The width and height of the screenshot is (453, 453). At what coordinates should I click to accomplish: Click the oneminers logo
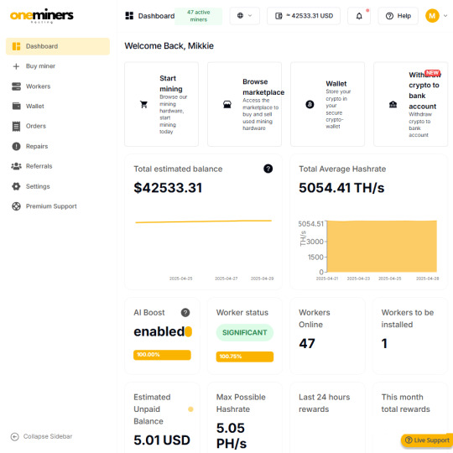(x=42, y=16)
